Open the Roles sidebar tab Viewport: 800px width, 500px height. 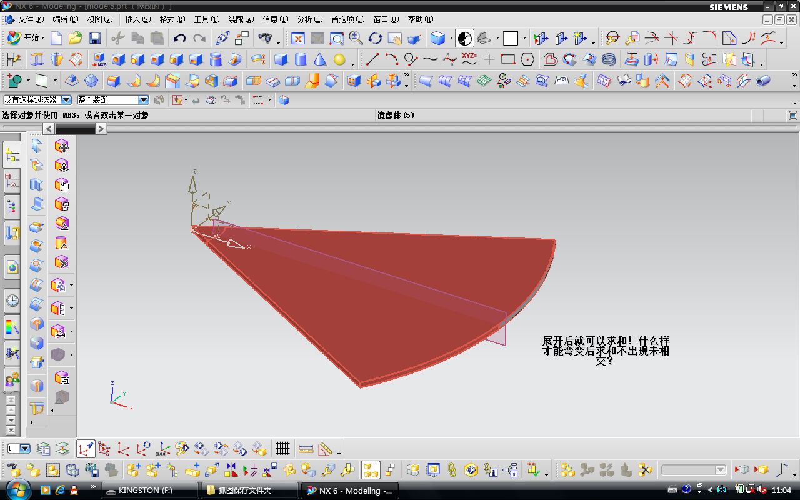[12, 379]
